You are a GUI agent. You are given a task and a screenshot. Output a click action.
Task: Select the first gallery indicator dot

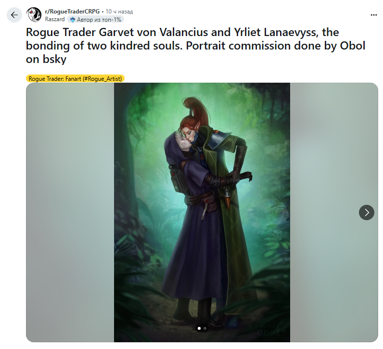point(199,328)
